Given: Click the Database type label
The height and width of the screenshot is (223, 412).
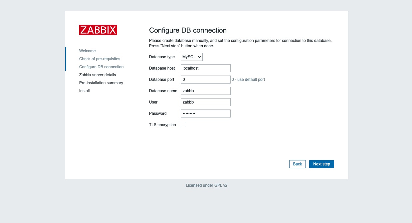Looking at the screenshot, I should [162, 57].
